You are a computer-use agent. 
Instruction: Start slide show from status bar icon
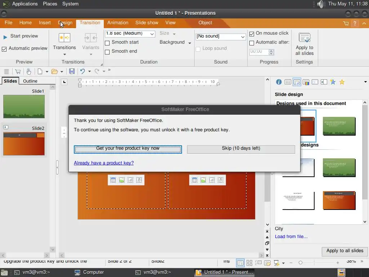point(276,263)
